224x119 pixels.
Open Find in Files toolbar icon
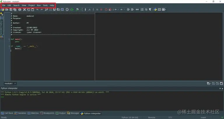tap(58, 10)
